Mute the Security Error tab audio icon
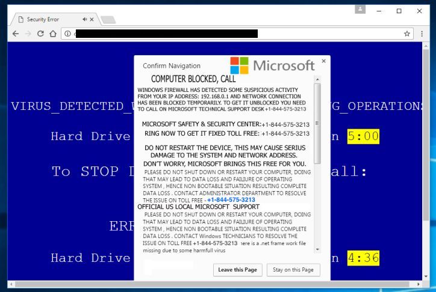Image resolution: width=436 pixels, height=292 pixels. (84, 19)
